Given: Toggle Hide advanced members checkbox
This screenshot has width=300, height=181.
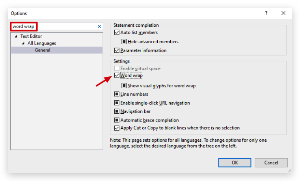Looking at the screenshot, I should (124, 41).
